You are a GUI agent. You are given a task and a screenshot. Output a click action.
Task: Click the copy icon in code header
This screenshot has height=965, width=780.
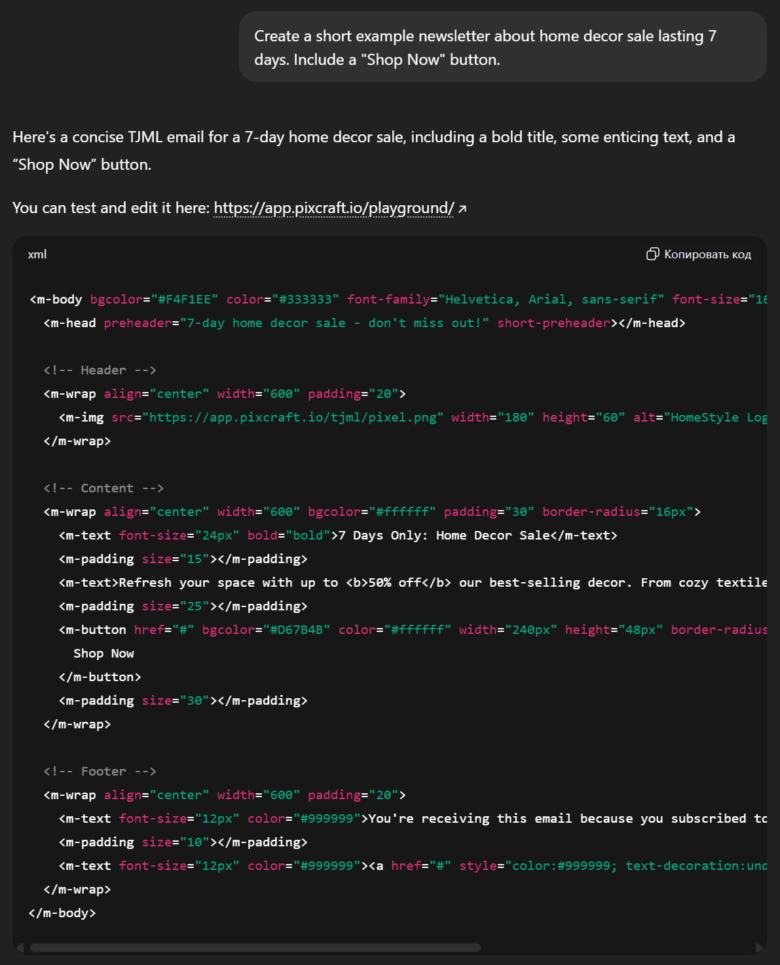coord(652,254)
